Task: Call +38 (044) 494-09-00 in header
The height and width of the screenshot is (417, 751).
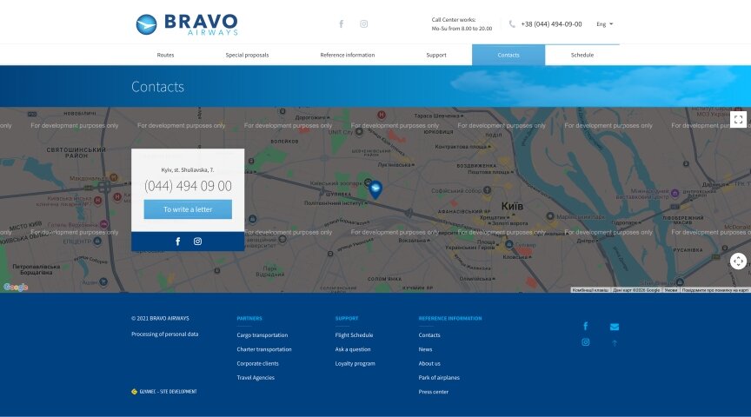Action: (551, 24)
